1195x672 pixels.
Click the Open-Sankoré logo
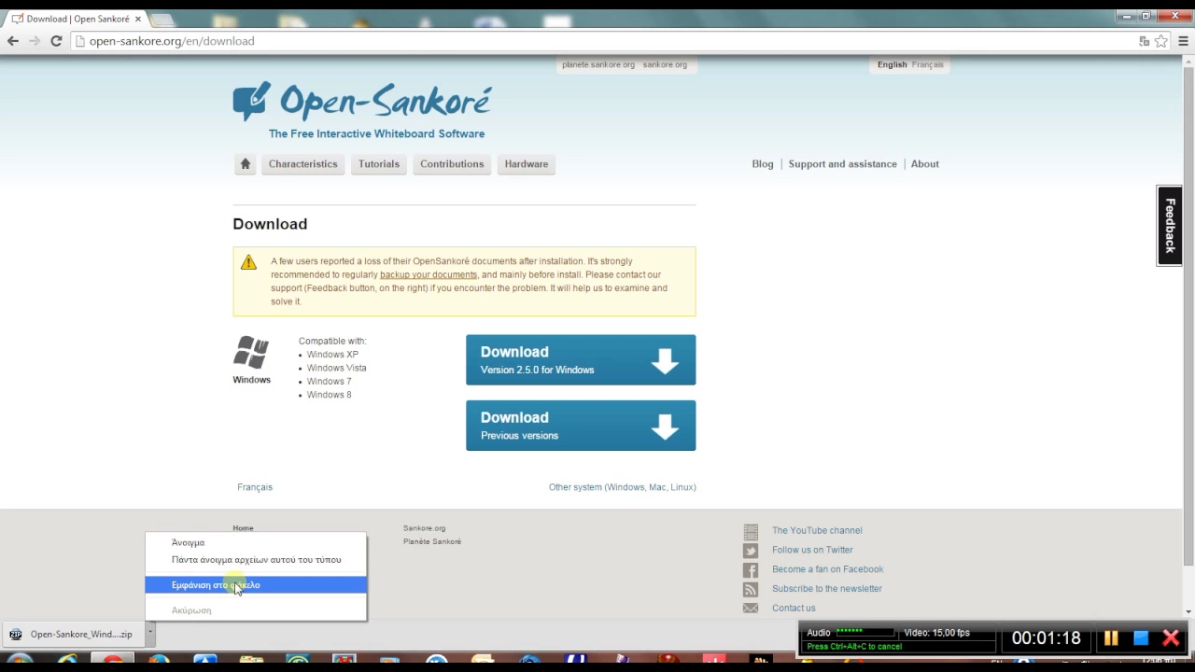[361, 101]
